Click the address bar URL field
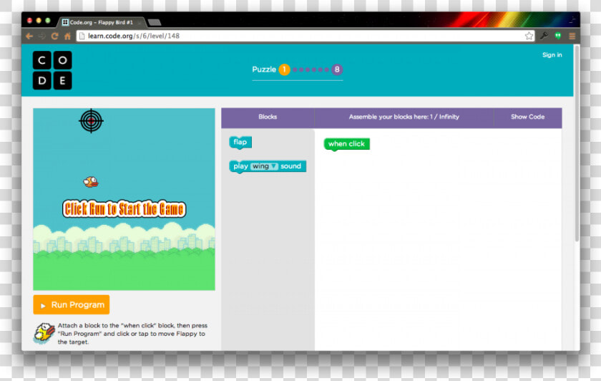The image size is (601, 381). 305,36
